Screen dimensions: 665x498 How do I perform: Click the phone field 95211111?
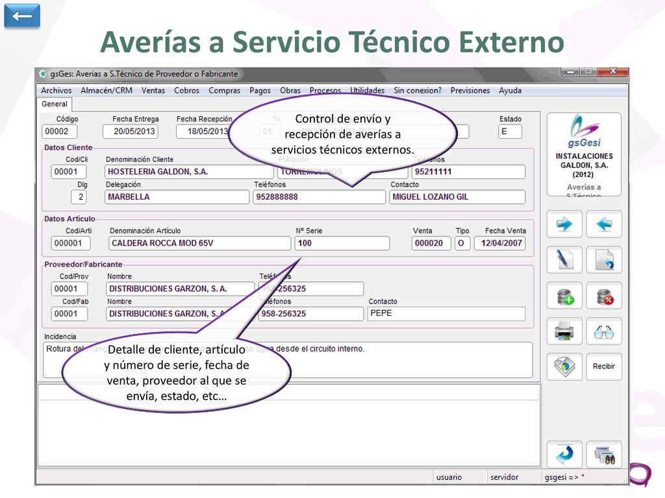tap(468, 171)
